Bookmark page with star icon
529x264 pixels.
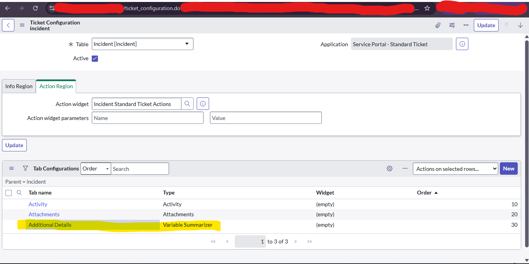(427, 8)
